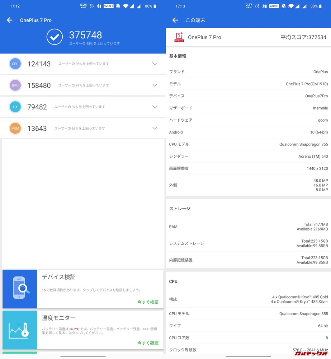
Task: Tap the back arrow on この端末 screen
Action: [175, 20]
